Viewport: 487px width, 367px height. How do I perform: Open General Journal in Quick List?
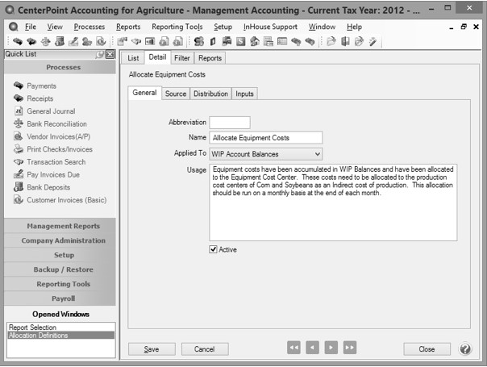point(51,111)
